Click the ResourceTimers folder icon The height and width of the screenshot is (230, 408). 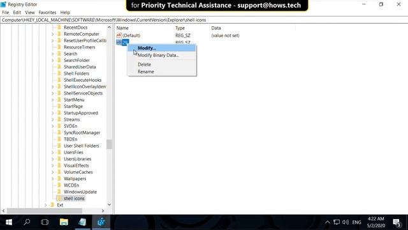[59, 47]
